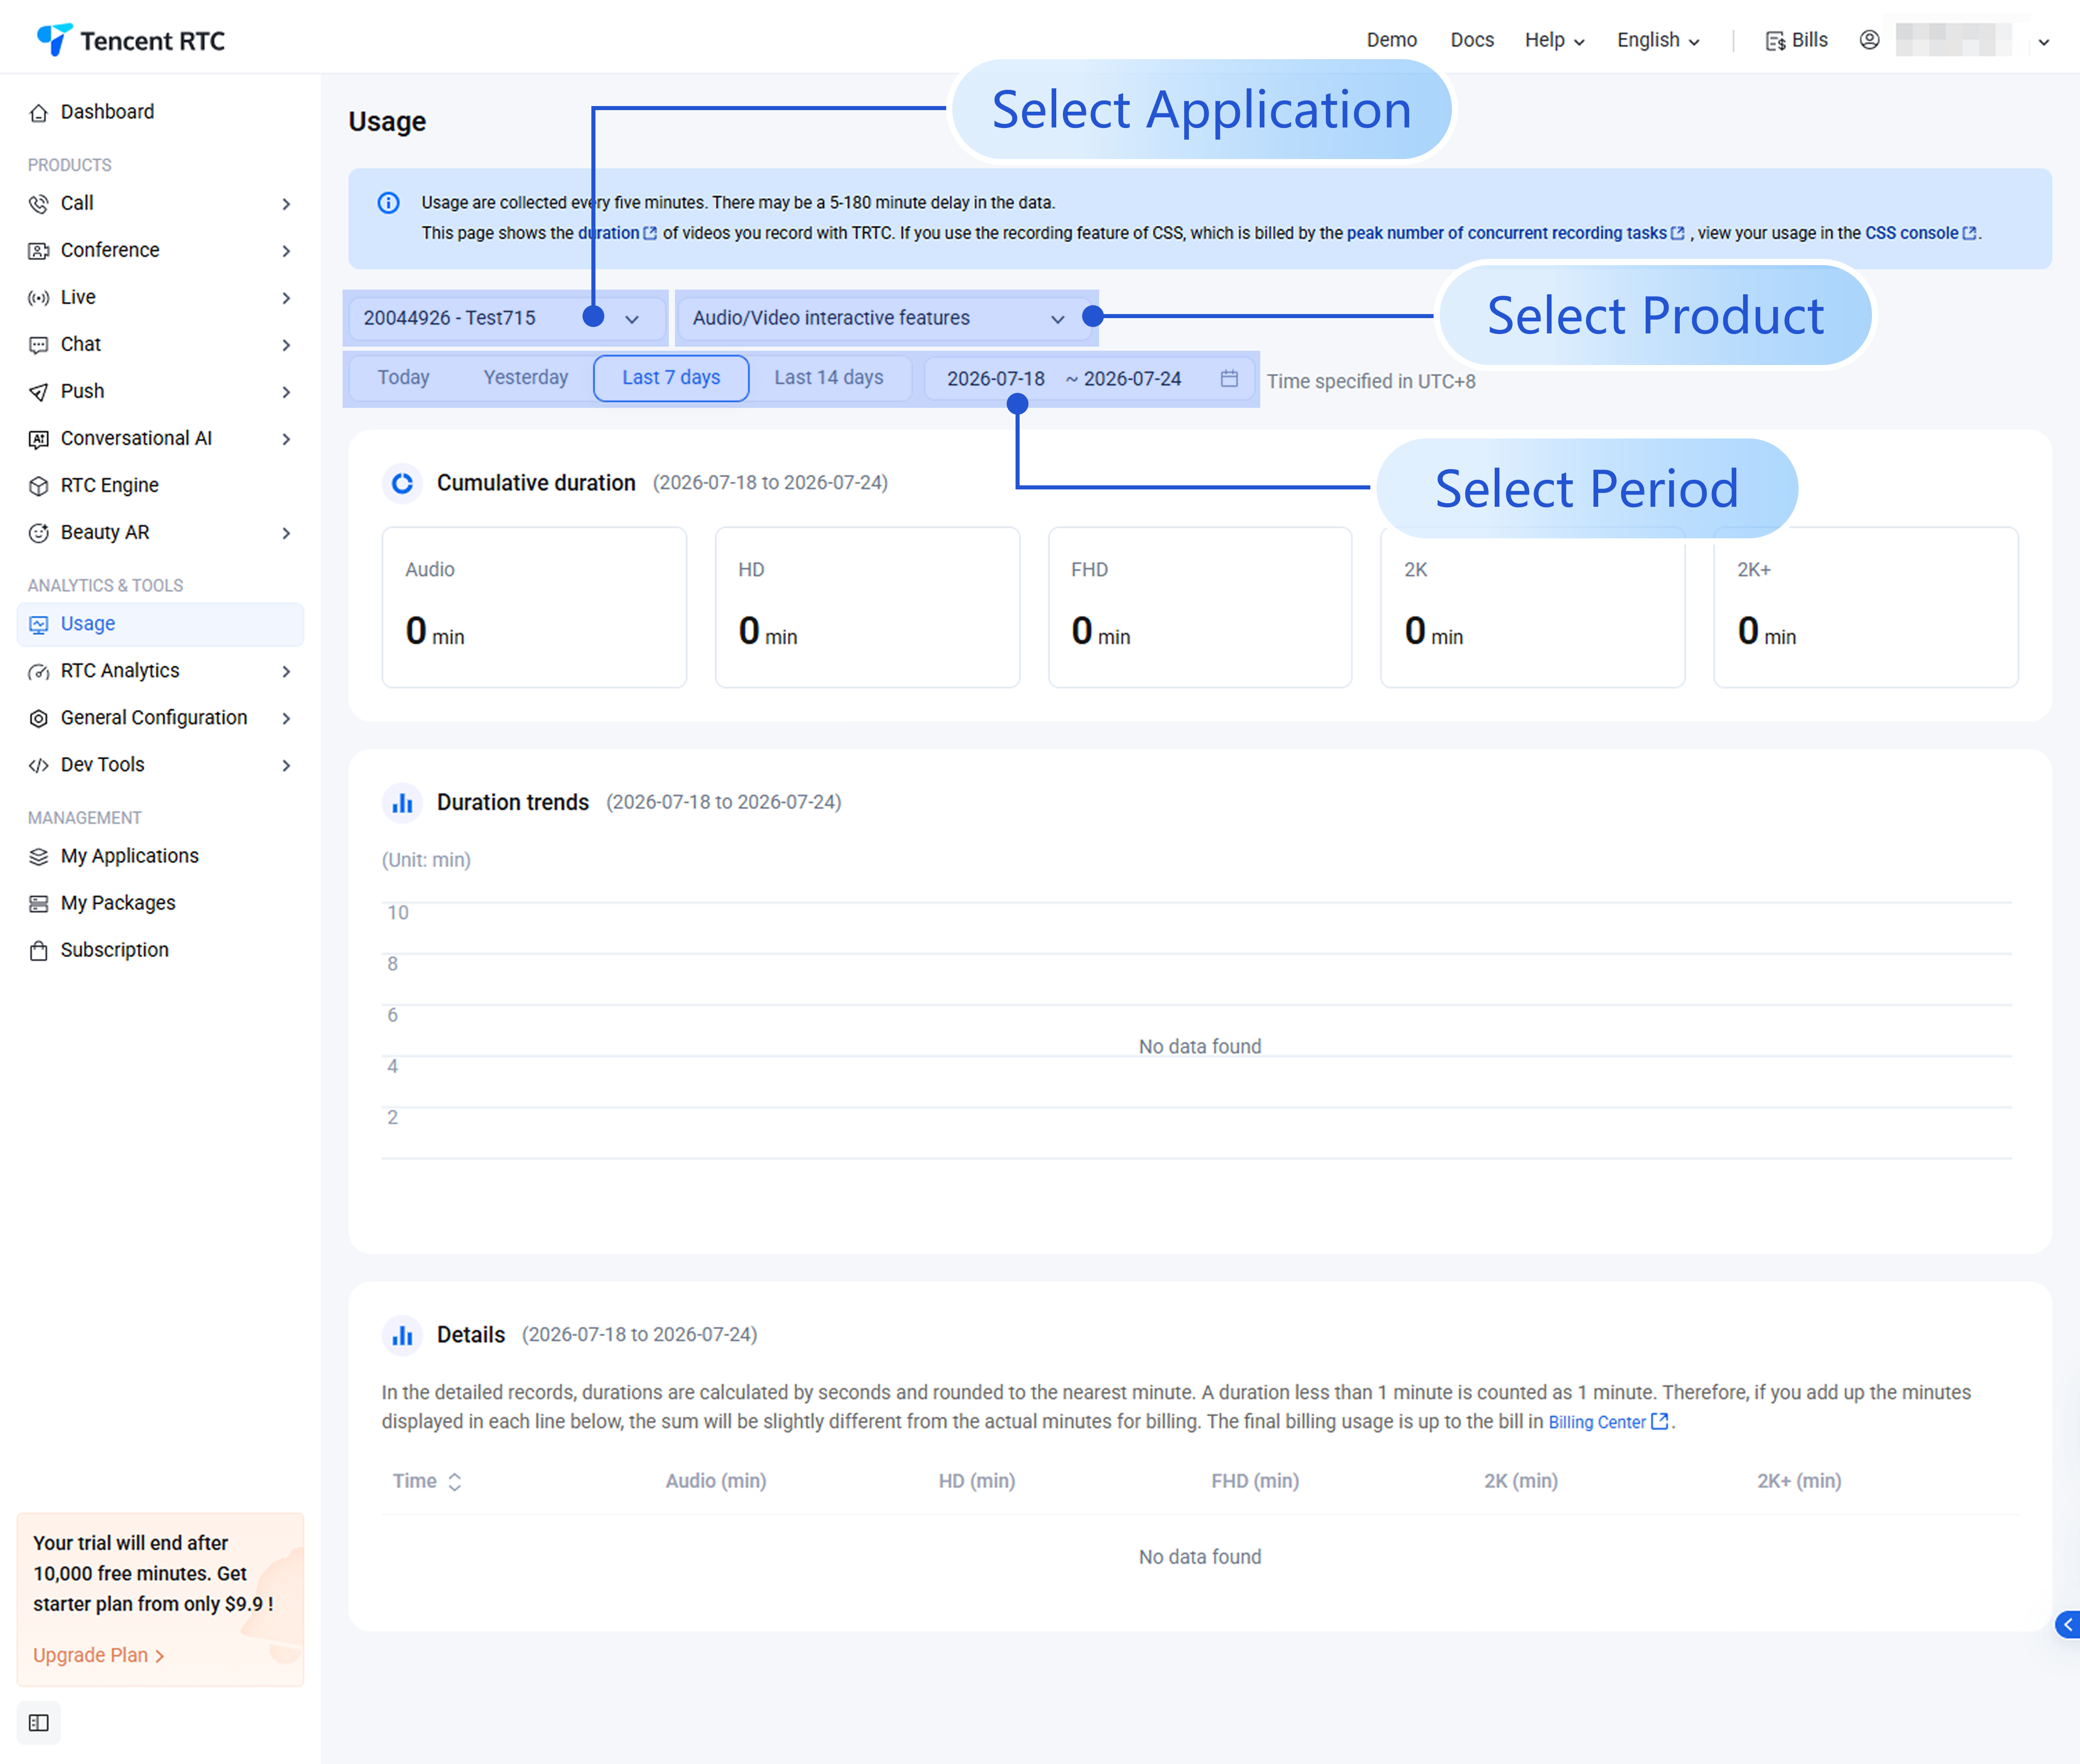Open the duration documentation link
This screenshot has width=2080, height=1764.
[617, 233]
